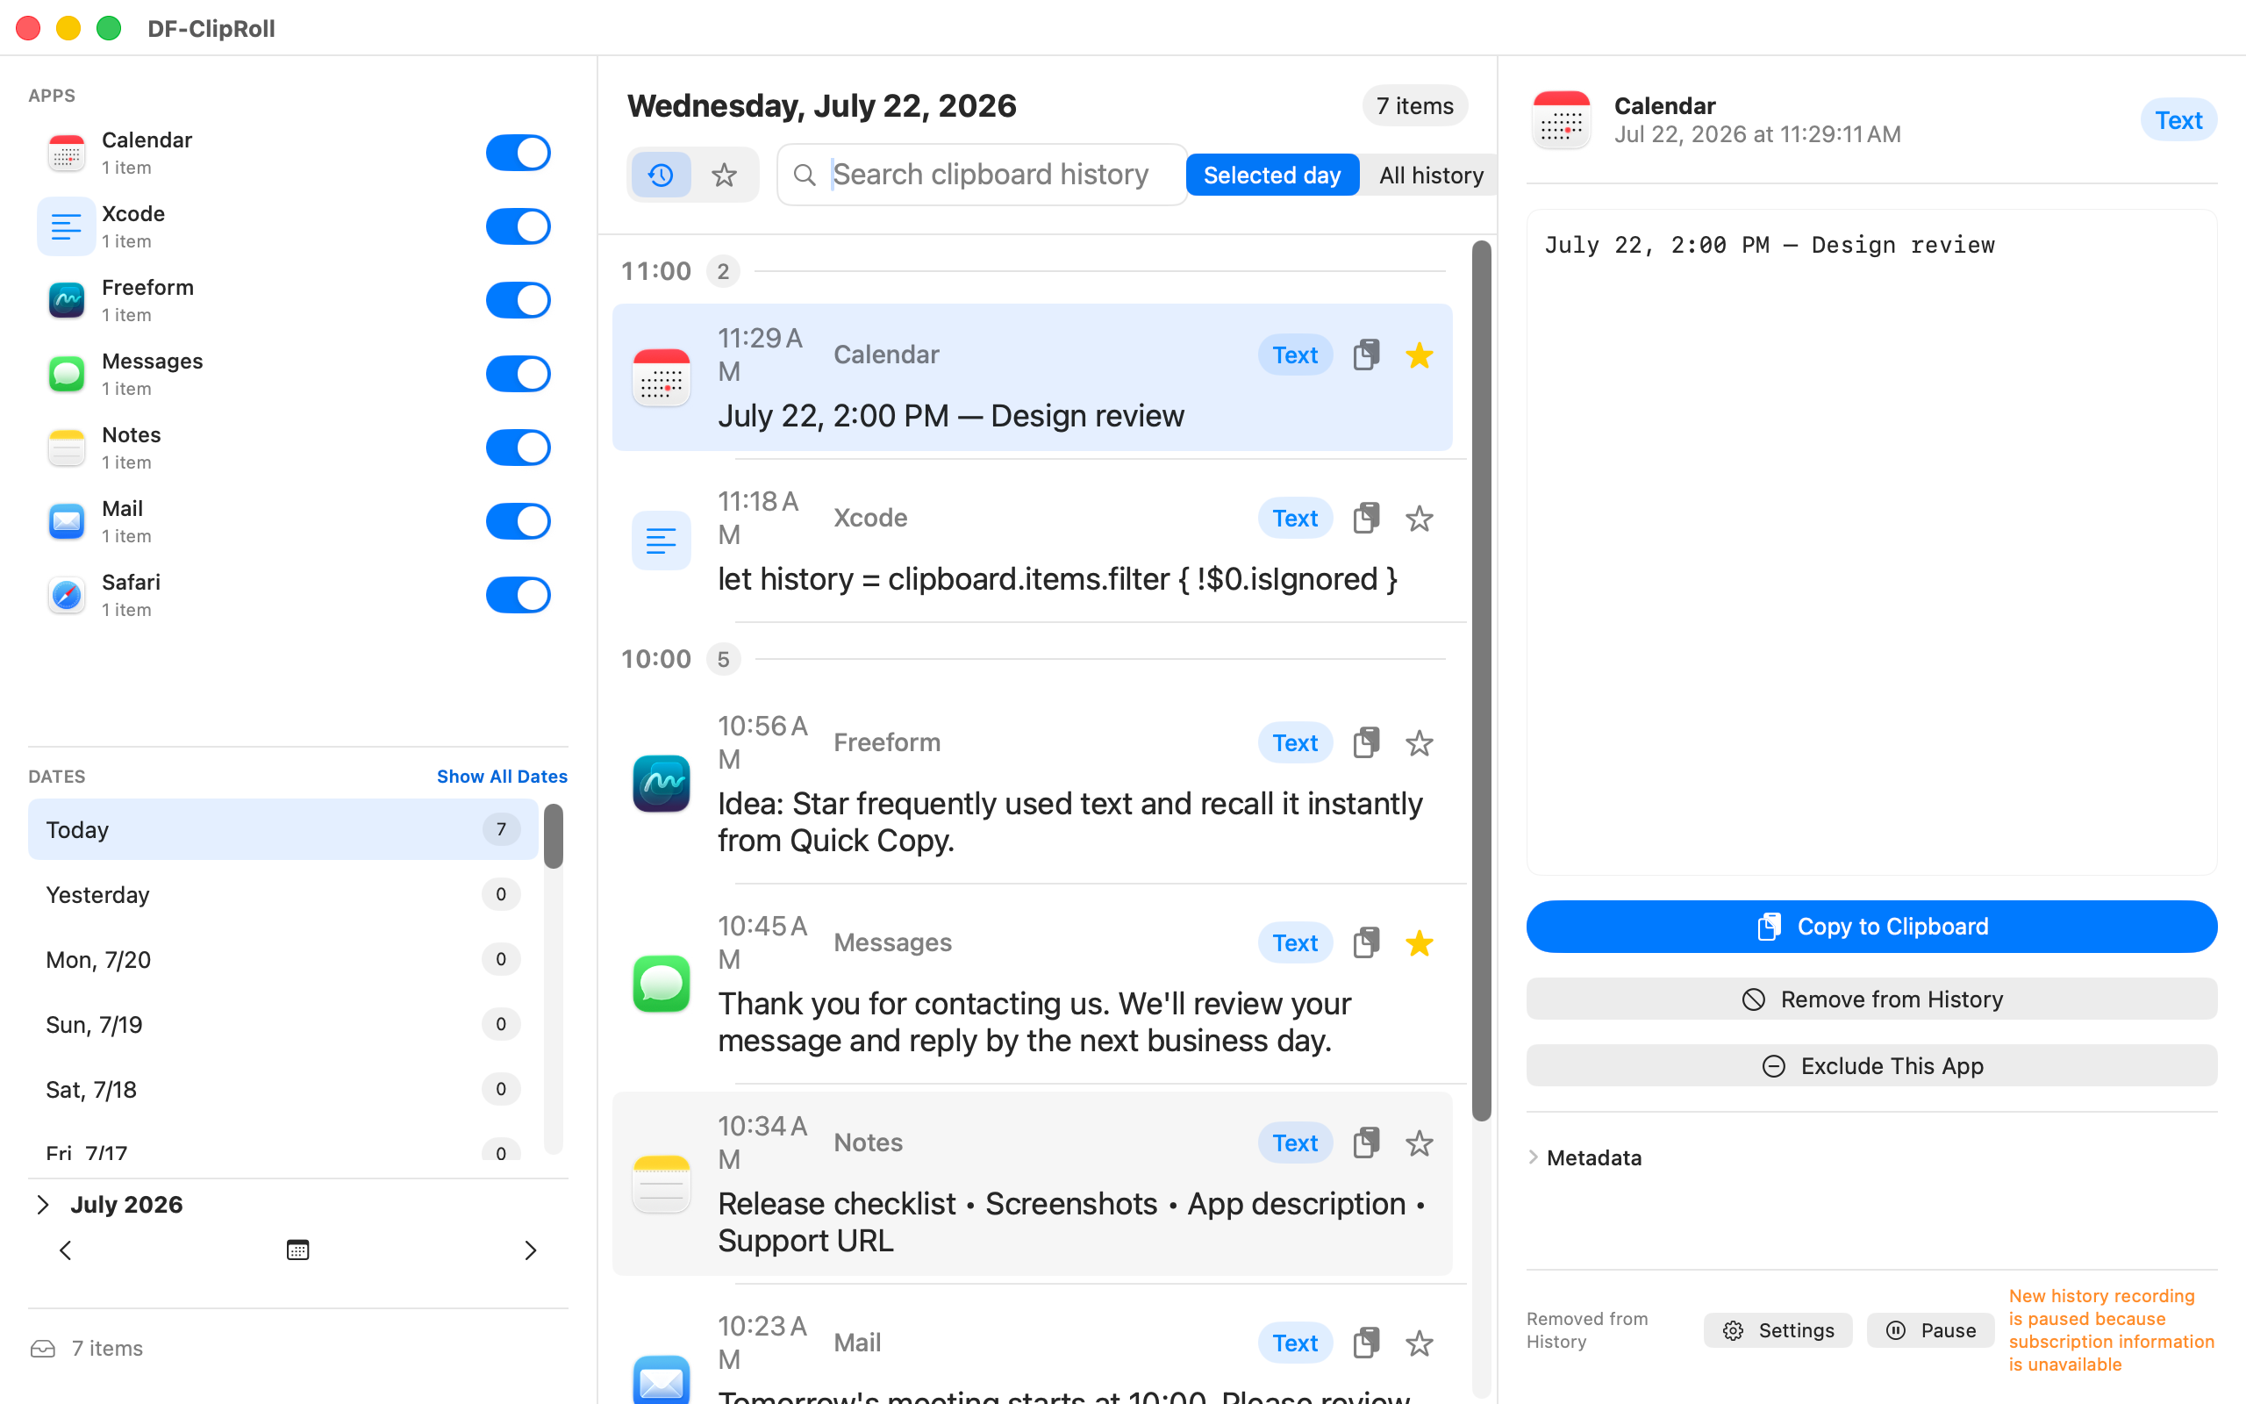The image size is (2246, 1404).
Task: Pause clipboard recording
Action: pos(1930,1330)
